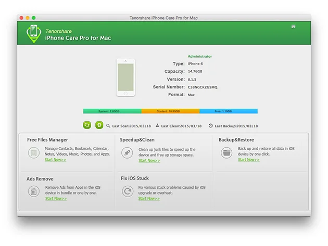Viewport: 328px width, 246px height.
Task: Click the Capacity label
Action: (174, 71)
